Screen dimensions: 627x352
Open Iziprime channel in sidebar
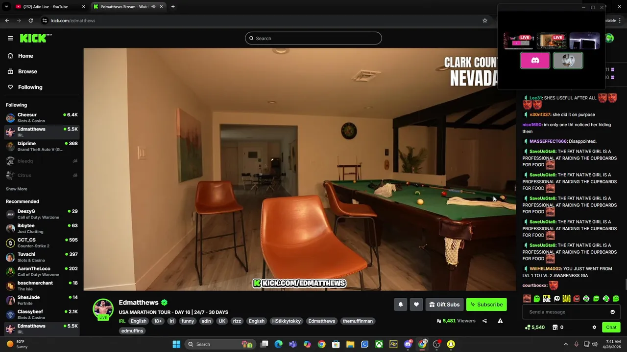(x=42, y=146)
